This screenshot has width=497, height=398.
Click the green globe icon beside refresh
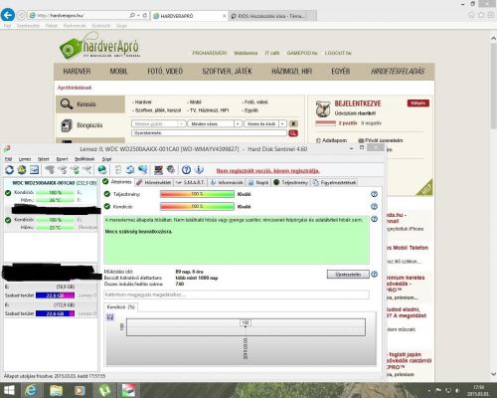coord(22,170)
